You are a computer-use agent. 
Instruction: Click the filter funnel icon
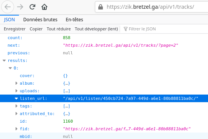[125, 29]
